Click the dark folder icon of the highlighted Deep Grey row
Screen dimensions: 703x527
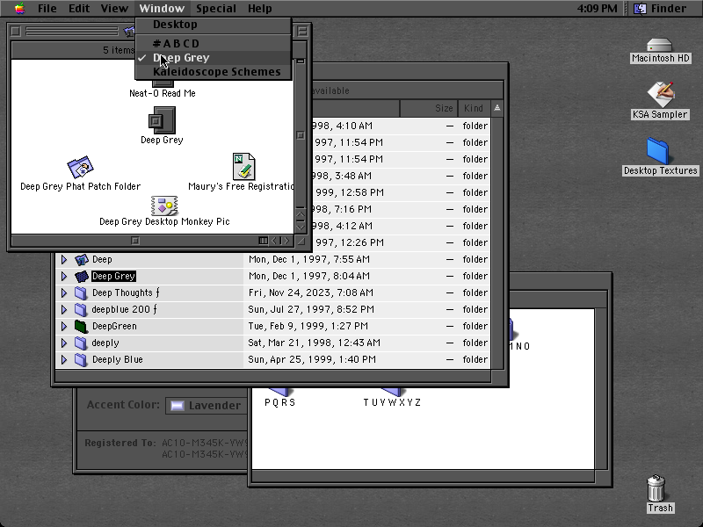click(81, 276)
